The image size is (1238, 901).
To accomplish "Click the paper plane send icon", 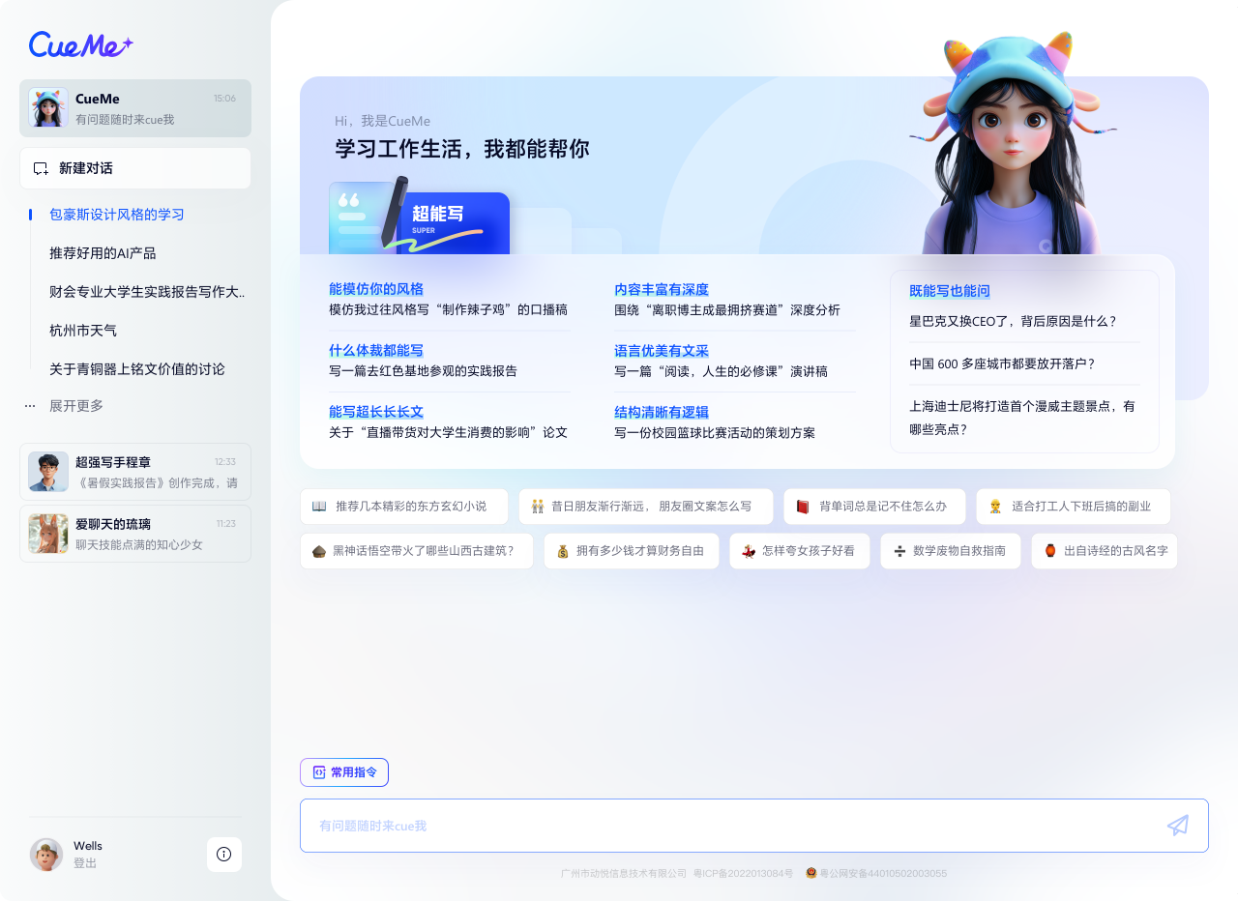I will point(1177,825).
